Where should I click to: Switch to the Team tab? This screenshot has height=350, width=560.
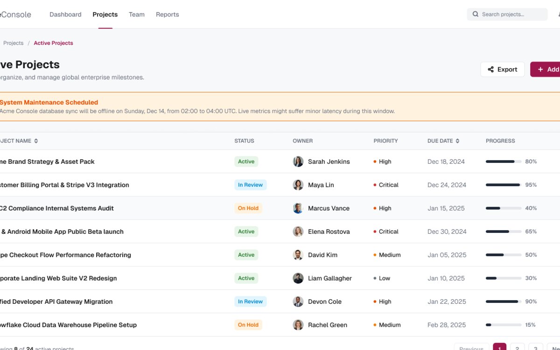[137, 14]
